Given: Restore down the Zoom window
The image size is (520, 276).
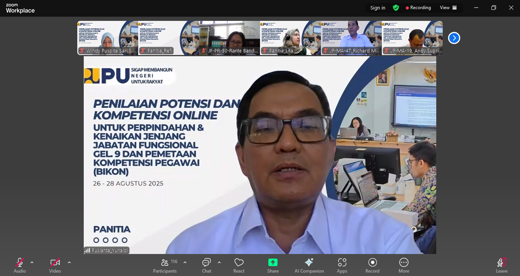Looking at the screenshot, I should coord(494,8).
